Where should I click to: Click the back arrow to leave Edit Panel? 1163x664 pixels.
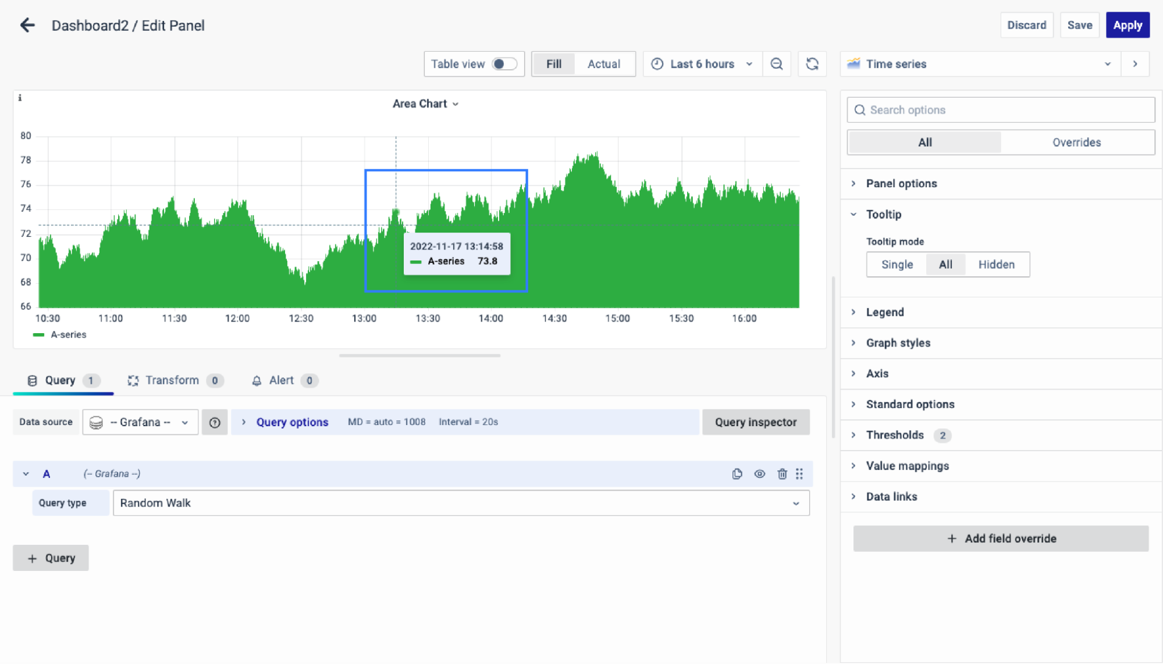(27, 25)
